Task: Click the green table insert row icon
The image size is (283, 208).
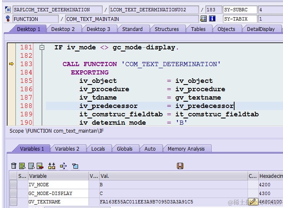Action: click(22, 166)
